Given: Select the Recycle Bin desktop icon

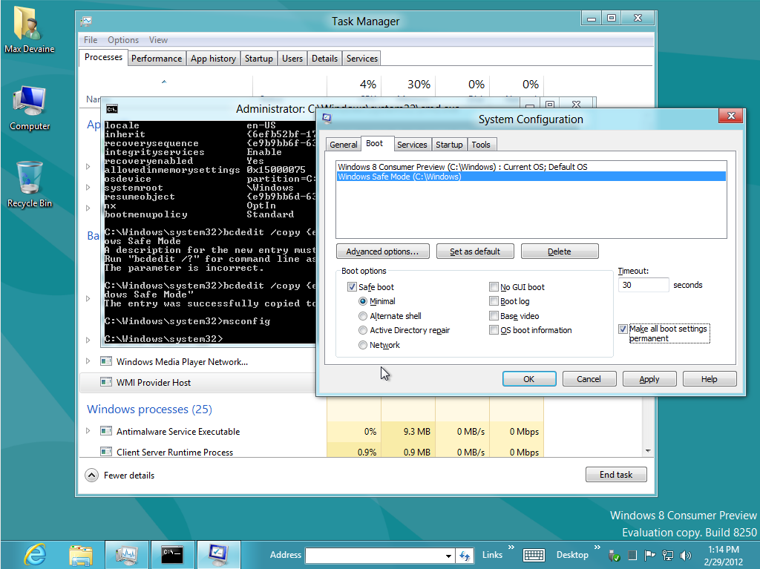Looking at the screenshot, I should pyautogui.click(x=30, y=184).
